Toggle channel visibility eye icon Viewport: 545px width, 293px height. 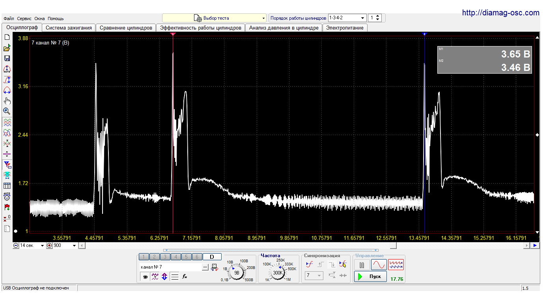(x=146, y=277)
